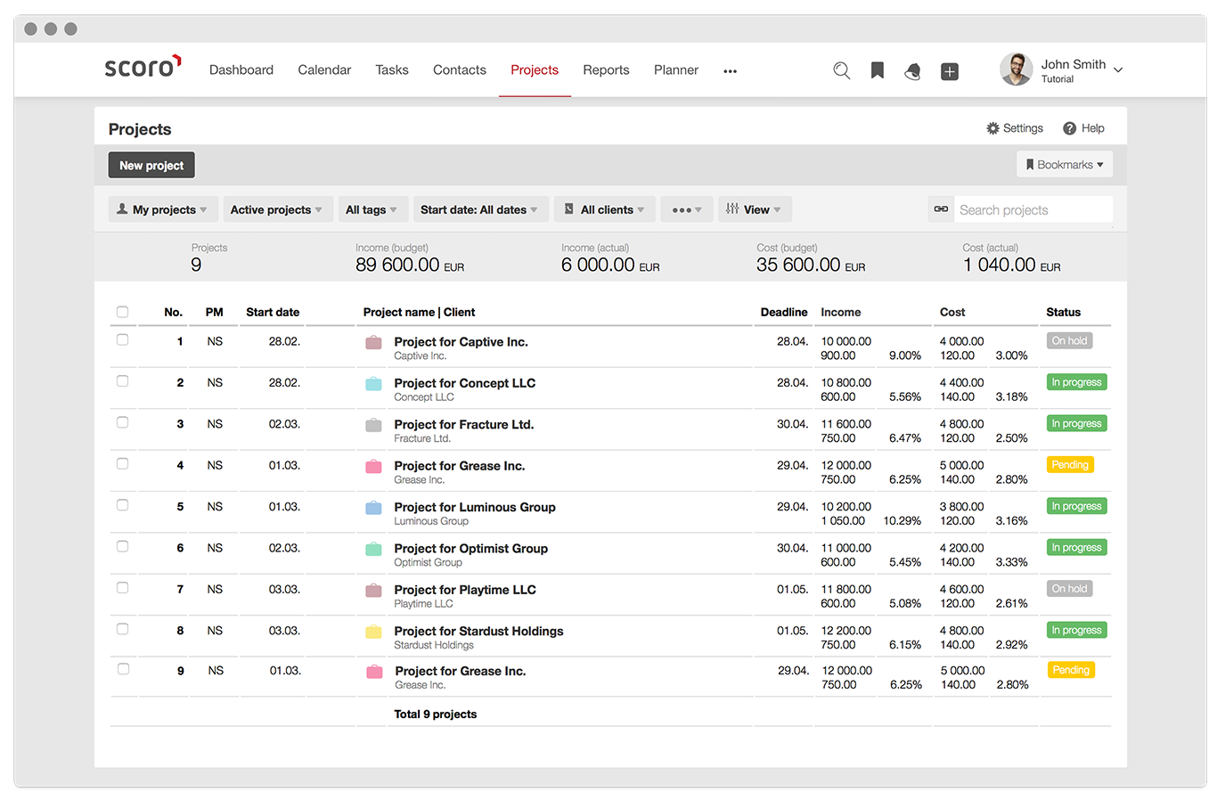Click briefcase icon for Project for Fracture Ltd.

tap(373, 426)
